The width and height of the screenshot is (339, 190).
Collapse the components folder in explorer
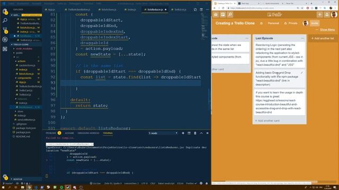tap(24, 78)
